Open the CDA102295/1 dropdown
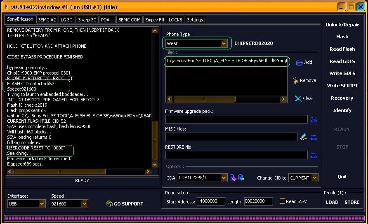 [224, 177]
